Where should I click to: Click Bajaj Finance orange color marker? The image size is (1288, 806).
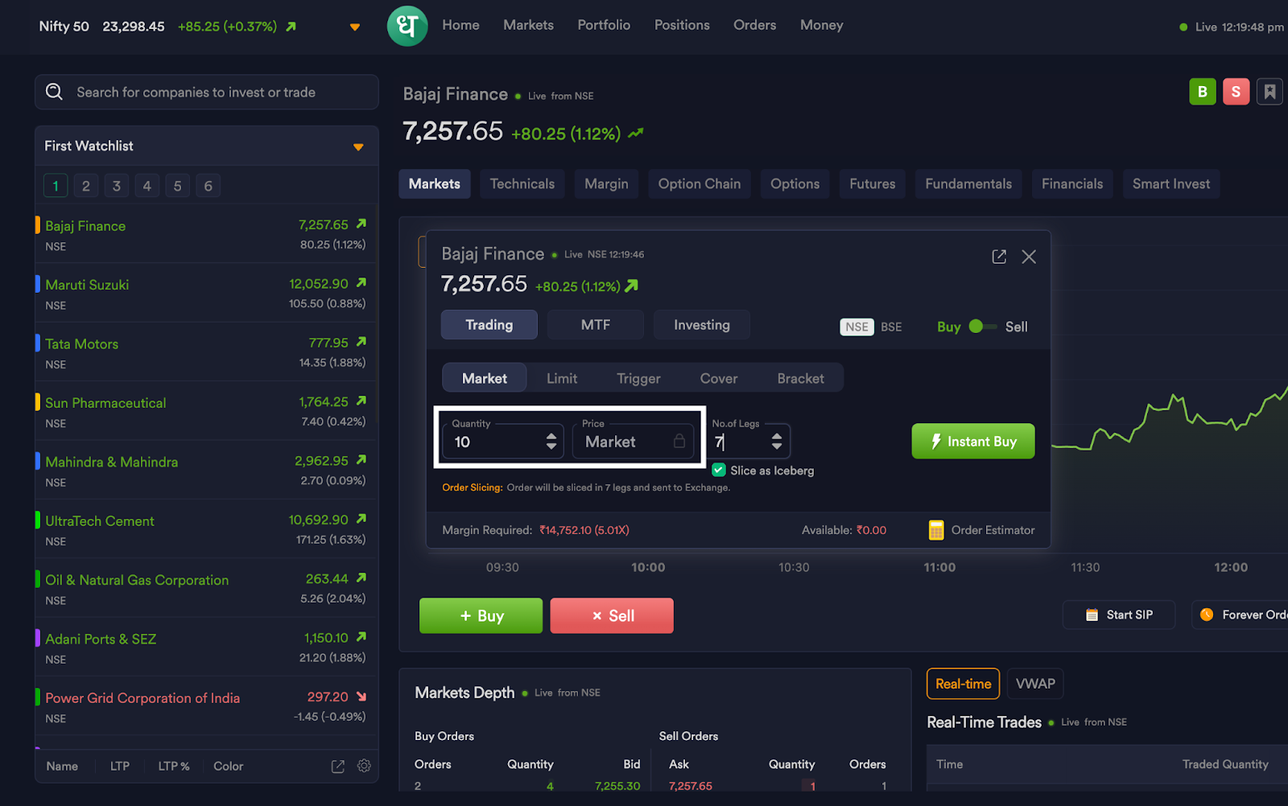click(38, 224)
